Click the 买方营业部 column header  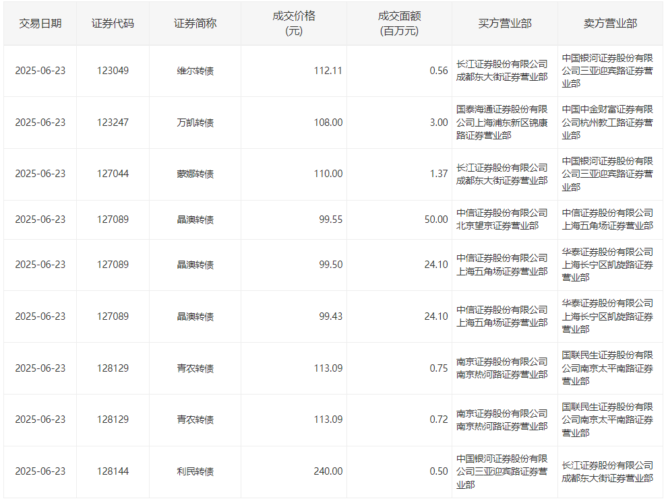tap(505, 24)
